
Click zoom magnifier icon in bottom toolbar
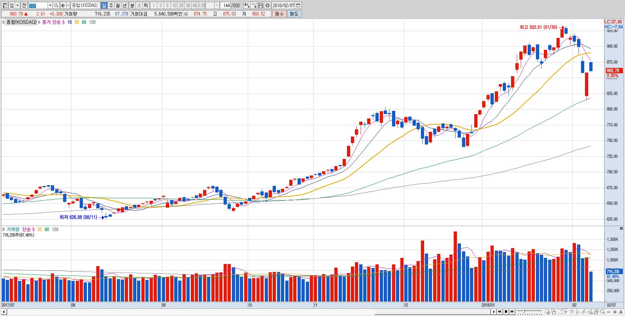(x=603, y=312)
